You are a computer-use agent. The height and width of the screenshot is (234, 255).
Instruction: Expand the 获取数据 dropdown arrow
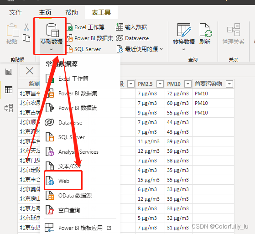51,49
